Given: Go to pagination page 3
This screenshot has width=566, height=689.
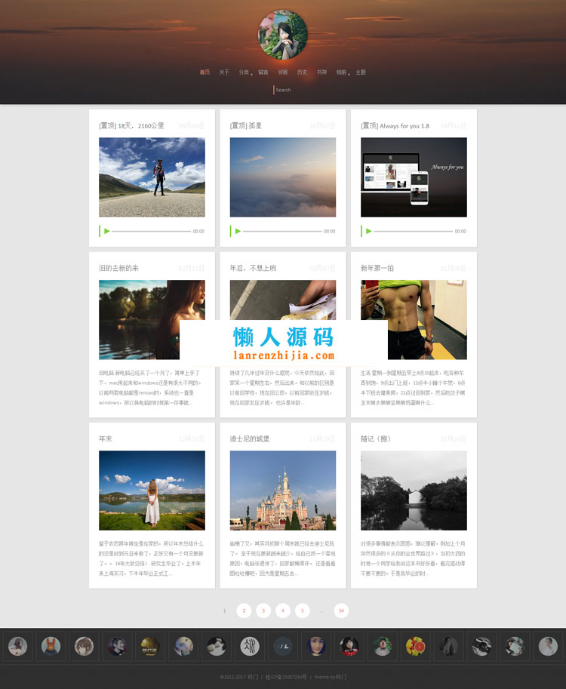Looking at the screenshot, I should point(263,611).
